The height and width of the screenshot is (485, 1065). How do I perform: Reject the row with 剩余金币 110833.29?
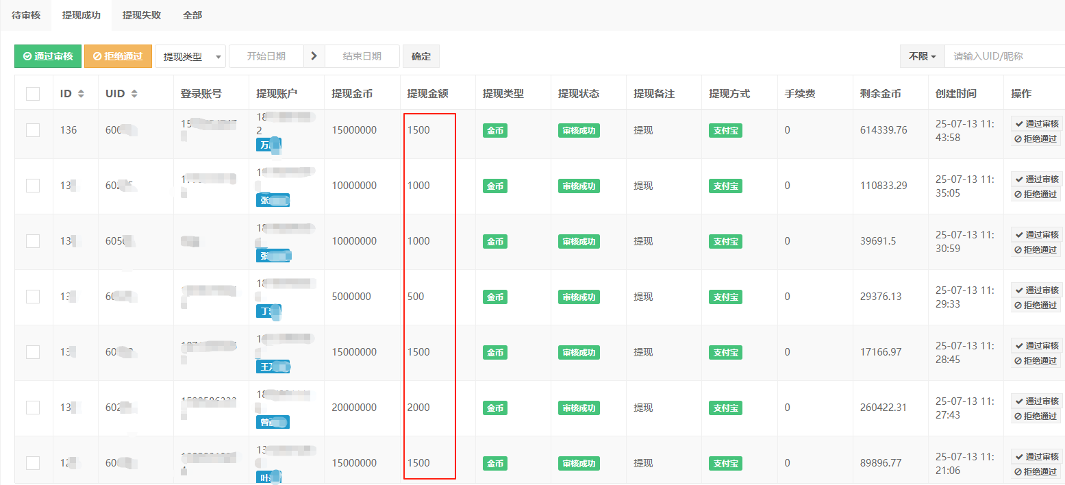point(1035,194)
